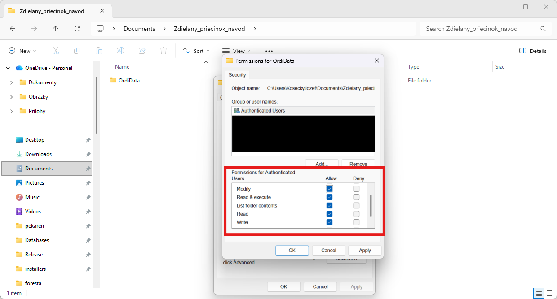This screenshot has height=299, width=557.
Task: Click the Paste clipboard icon
Action: [x=99, y=51]
